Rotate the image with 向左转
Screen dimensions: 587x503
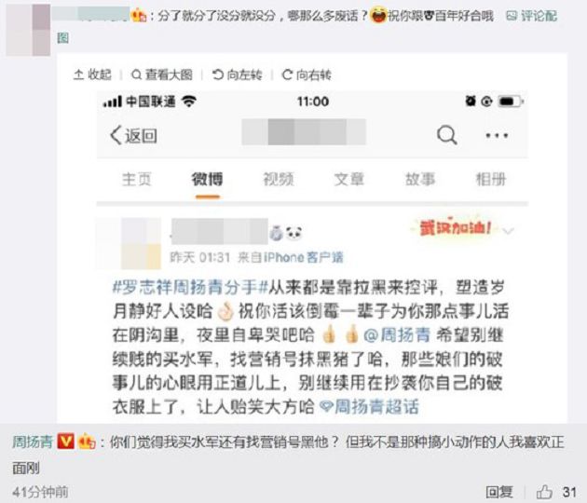point(237,75)
